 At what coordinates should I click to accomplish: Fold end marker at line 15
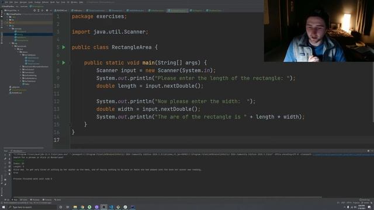[71, 124]
